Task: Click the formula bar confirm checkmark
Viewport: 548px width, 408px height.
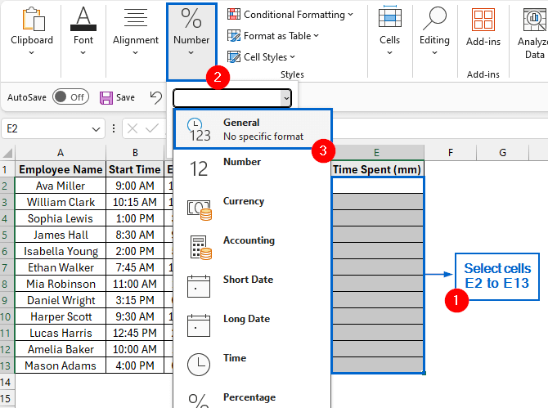Action: point(152,129)
